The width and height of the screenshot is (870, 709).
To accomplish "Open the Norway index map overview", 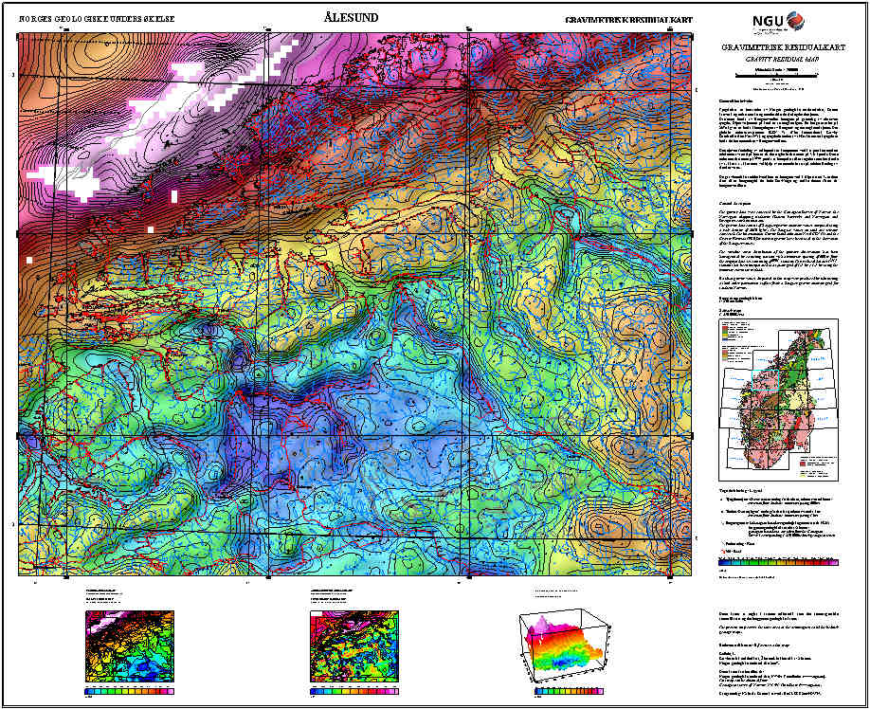I will coord(778,400).
